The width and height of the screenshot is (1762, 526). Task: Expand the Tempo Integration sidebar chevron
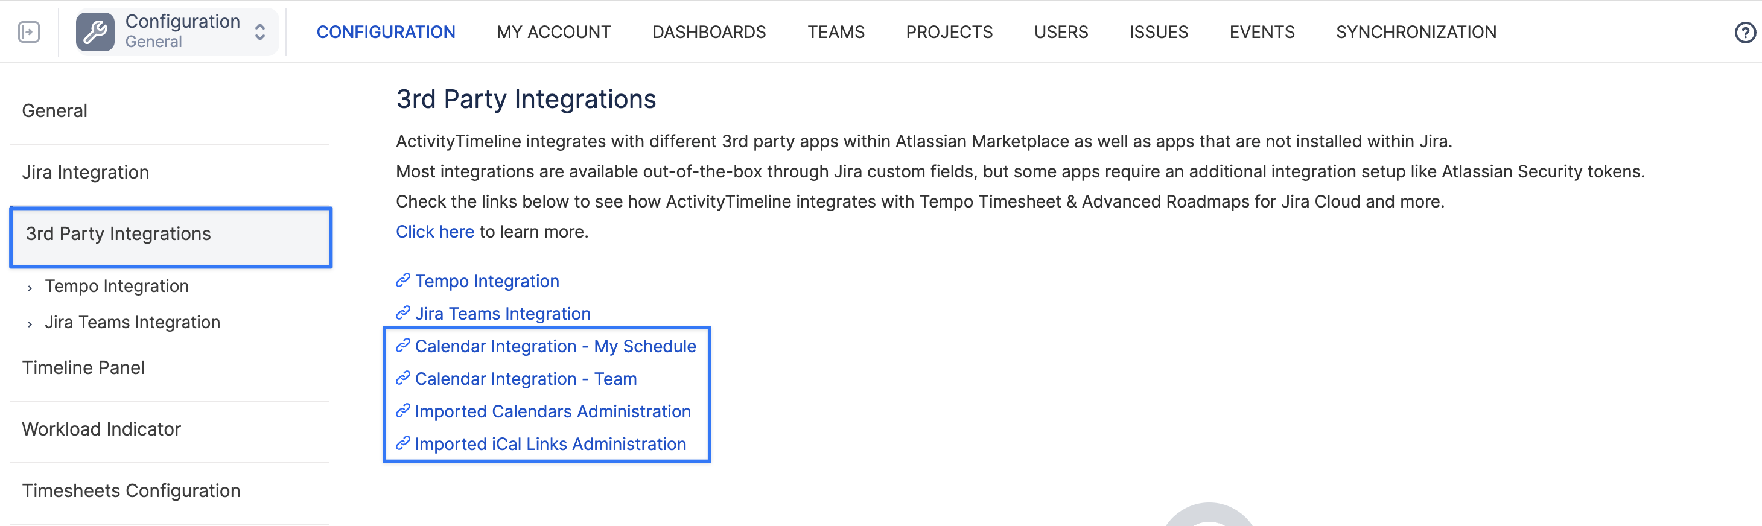coord(30,288)
